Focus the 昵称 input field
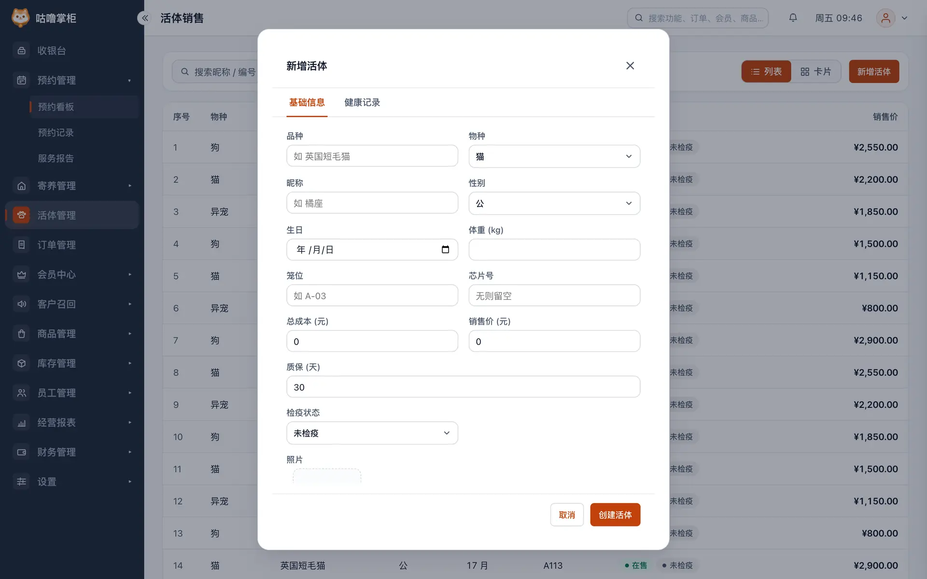927x579 pixels. click(x=372, y=203)
